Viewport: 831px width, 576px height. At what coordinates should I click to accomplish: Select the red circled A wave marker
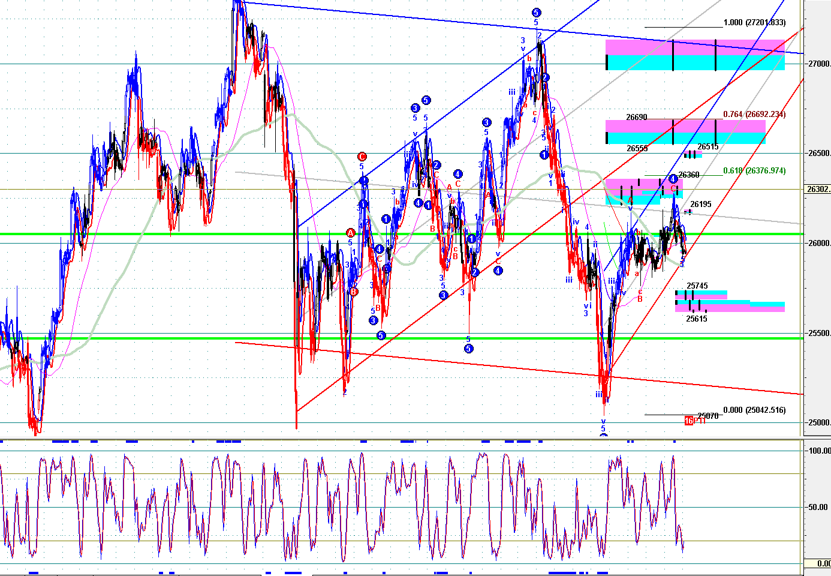[x=351, y=233]
